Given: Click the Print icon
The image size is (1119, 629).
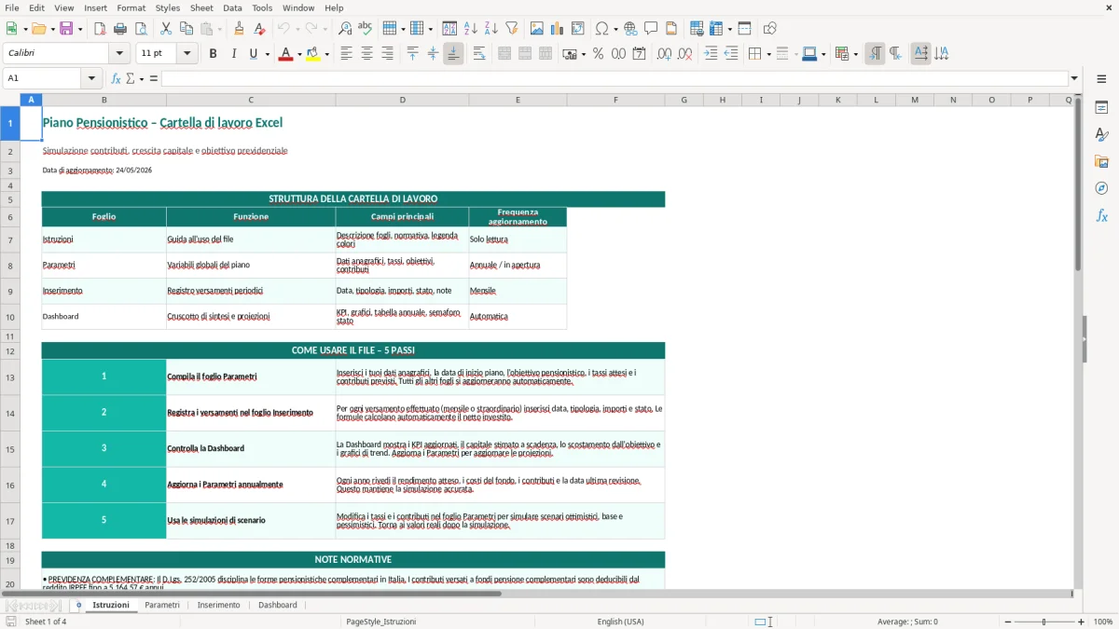Looking at the screenshot, I should pos(120,29).
